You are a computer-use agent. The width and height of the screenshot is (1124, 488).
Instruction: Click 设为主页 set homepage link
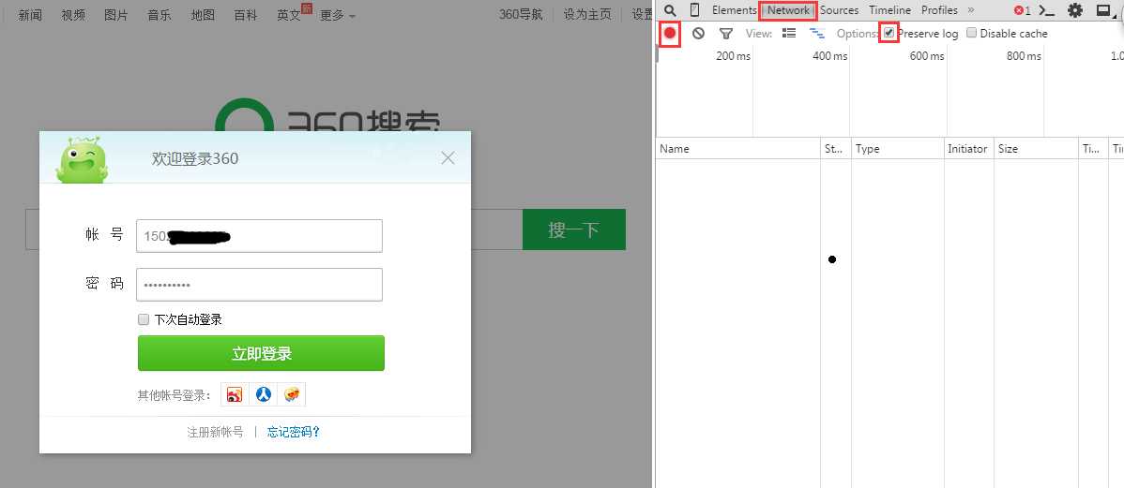click(587, 15)
